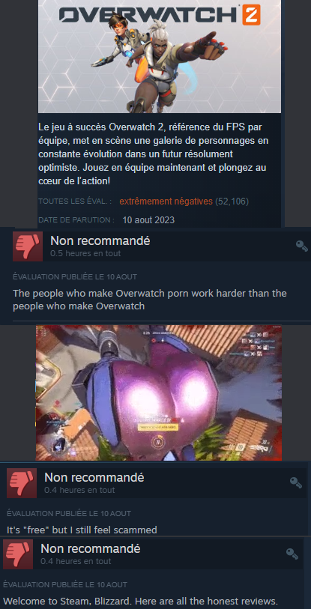This screenshot has width=311, height=609.
Task: Click first "Non recommandé" review title
Action: (x=100, y=240)
